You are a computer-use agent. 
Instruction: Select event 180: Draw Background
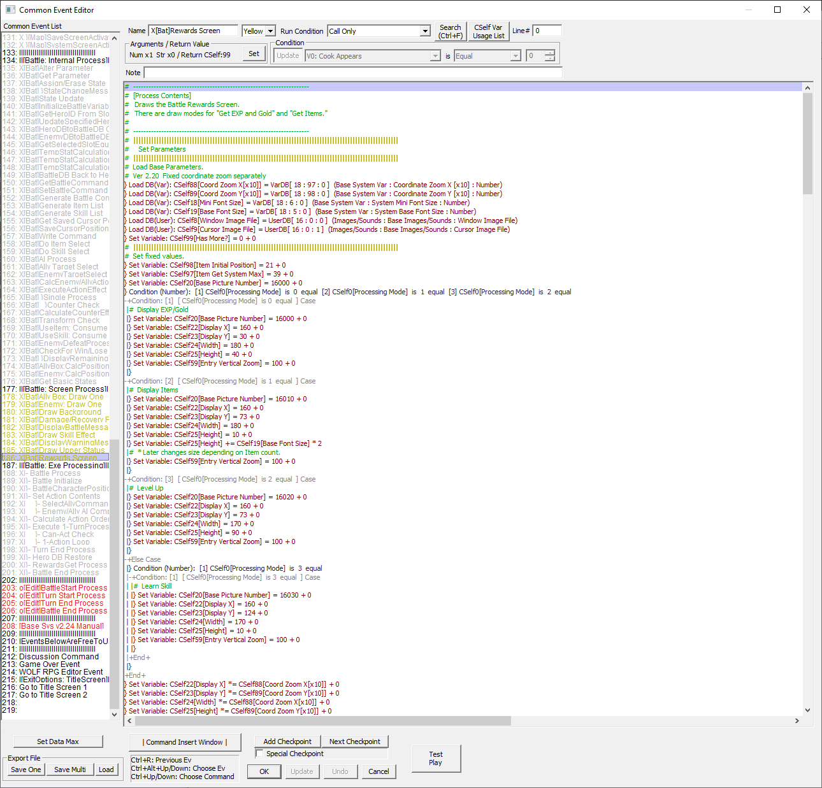point(55,412)
